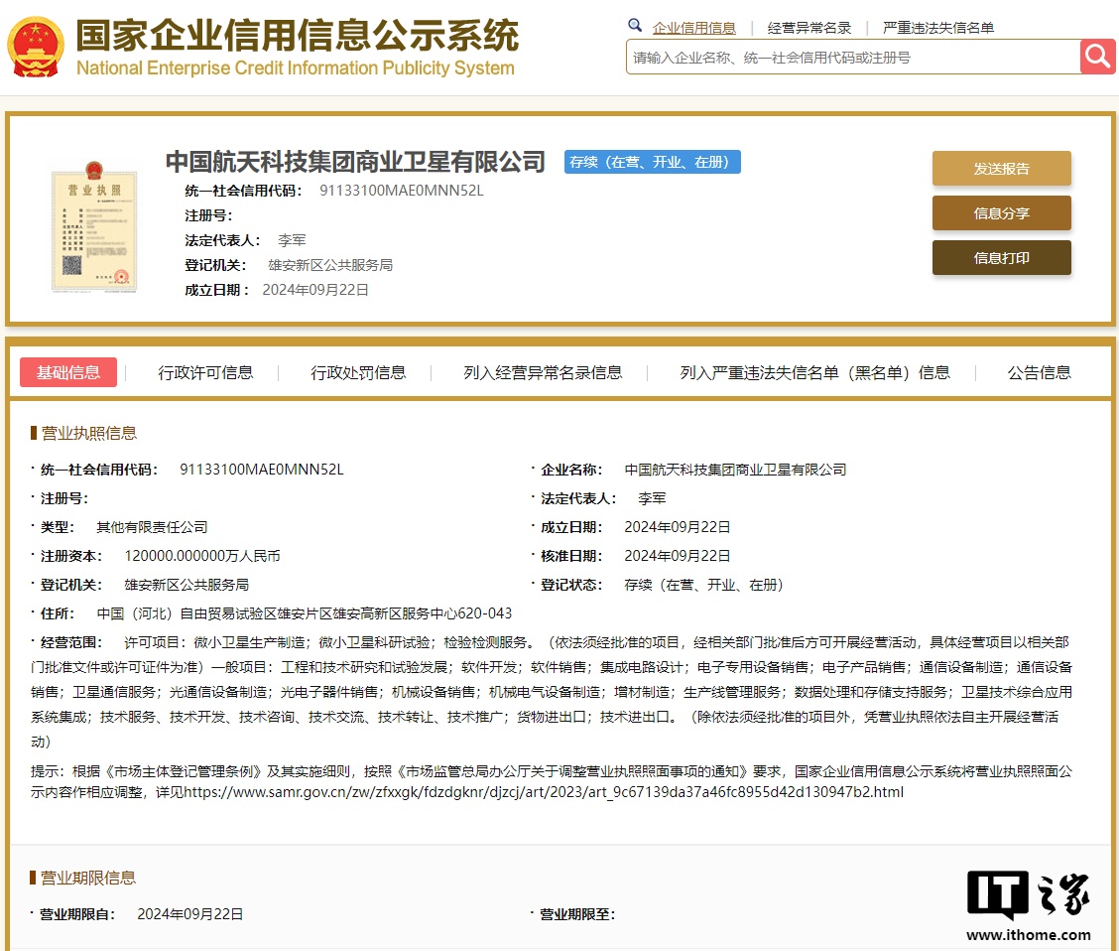
Task: Click the 信息打印 button
Action: [x=1001, y=258]
